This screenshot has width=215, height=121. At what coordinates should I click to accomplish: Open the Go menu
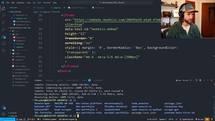(x=34, y=3)
